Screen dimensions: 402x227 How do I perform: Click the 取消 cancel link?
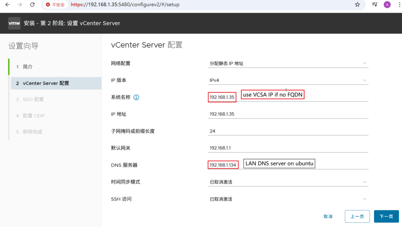pyautogui.click(x=328, y=216)
